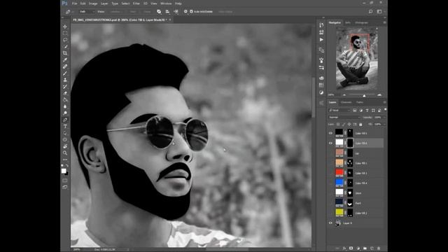
Task: Hide the selected white Color Fill layer
Action: (x=330, y=143)
